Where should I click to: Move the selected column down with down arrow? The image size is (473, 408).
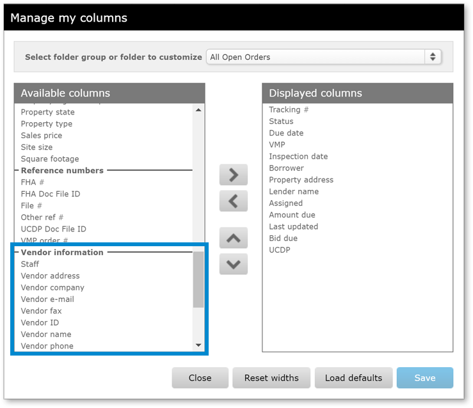pyautogui.click(x=234, y=264)
